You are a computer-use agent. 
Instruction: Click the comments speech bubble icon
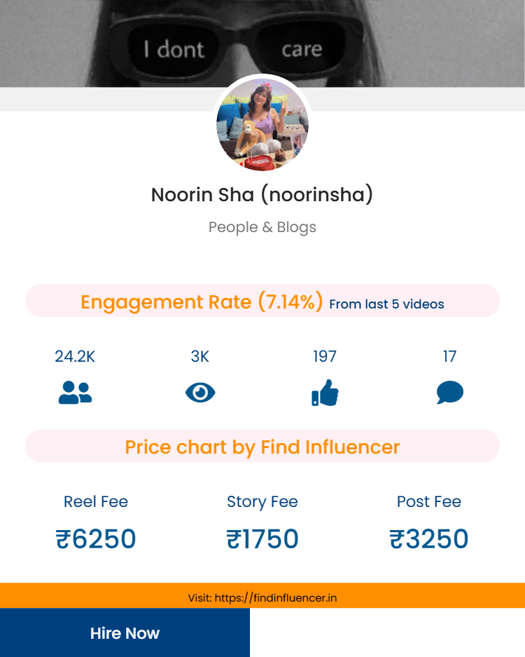449,393
